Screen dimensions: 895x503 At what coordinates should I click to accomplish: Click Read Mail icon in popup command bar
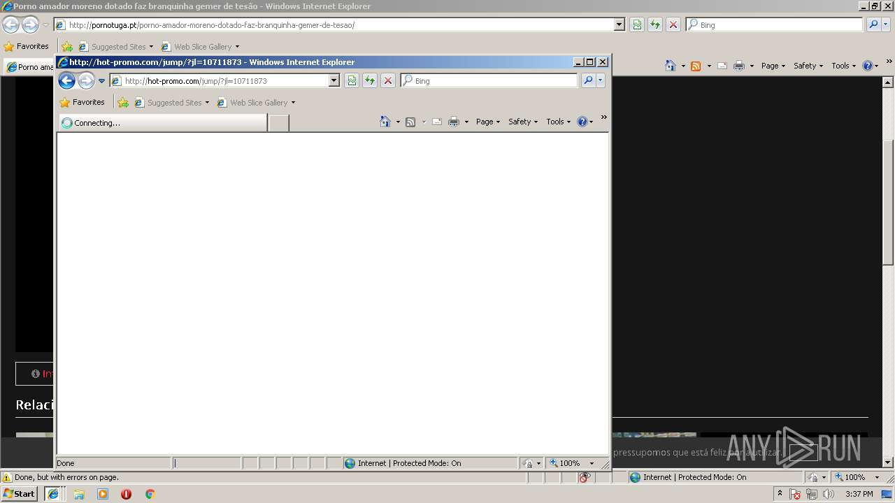pyautogui.click(x=437, y=122)
